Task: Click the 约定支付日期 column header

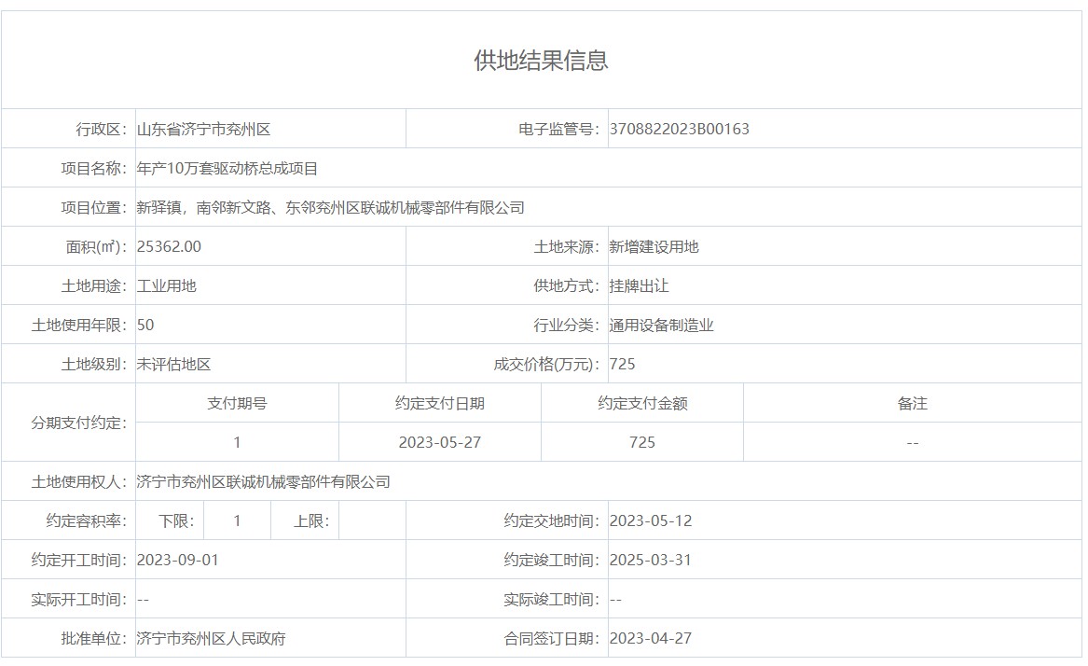Action: tap(439, 404)
